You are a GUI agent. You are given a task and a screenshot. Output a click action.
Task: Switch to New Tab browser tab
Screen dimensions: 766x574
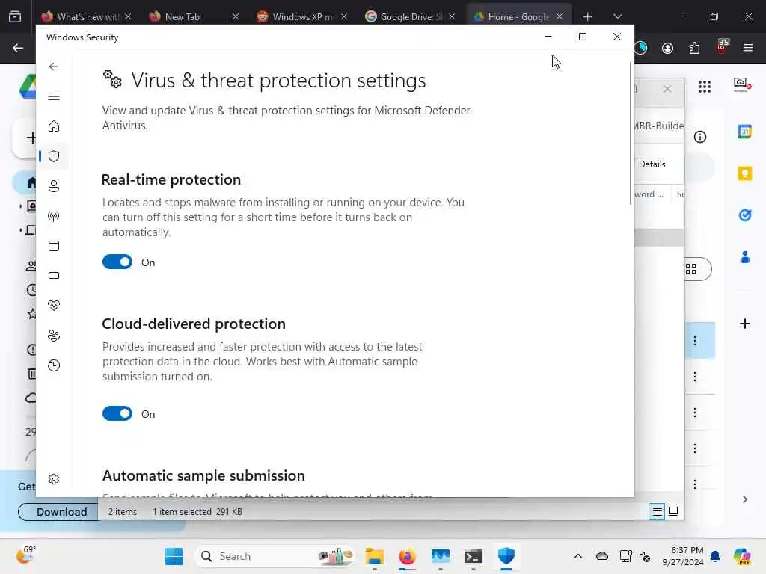[x=194, y=16]
